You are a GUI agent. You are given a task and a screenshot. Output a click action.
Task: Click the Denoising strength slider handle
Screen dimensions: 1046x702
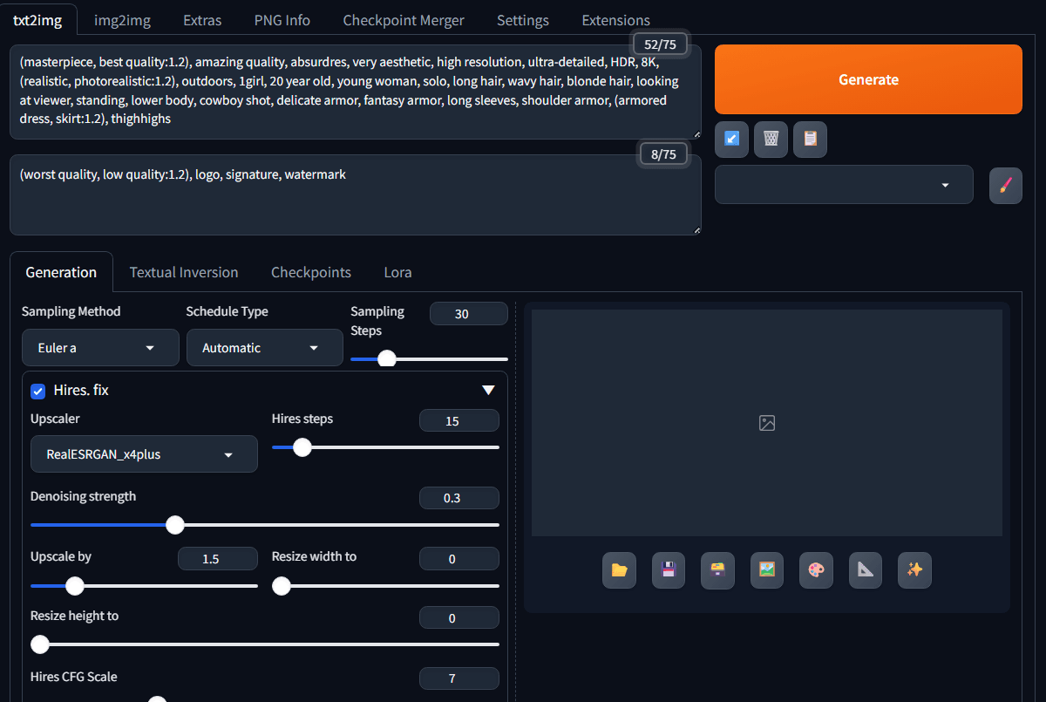pyautogui.click(x=175, y=525)
